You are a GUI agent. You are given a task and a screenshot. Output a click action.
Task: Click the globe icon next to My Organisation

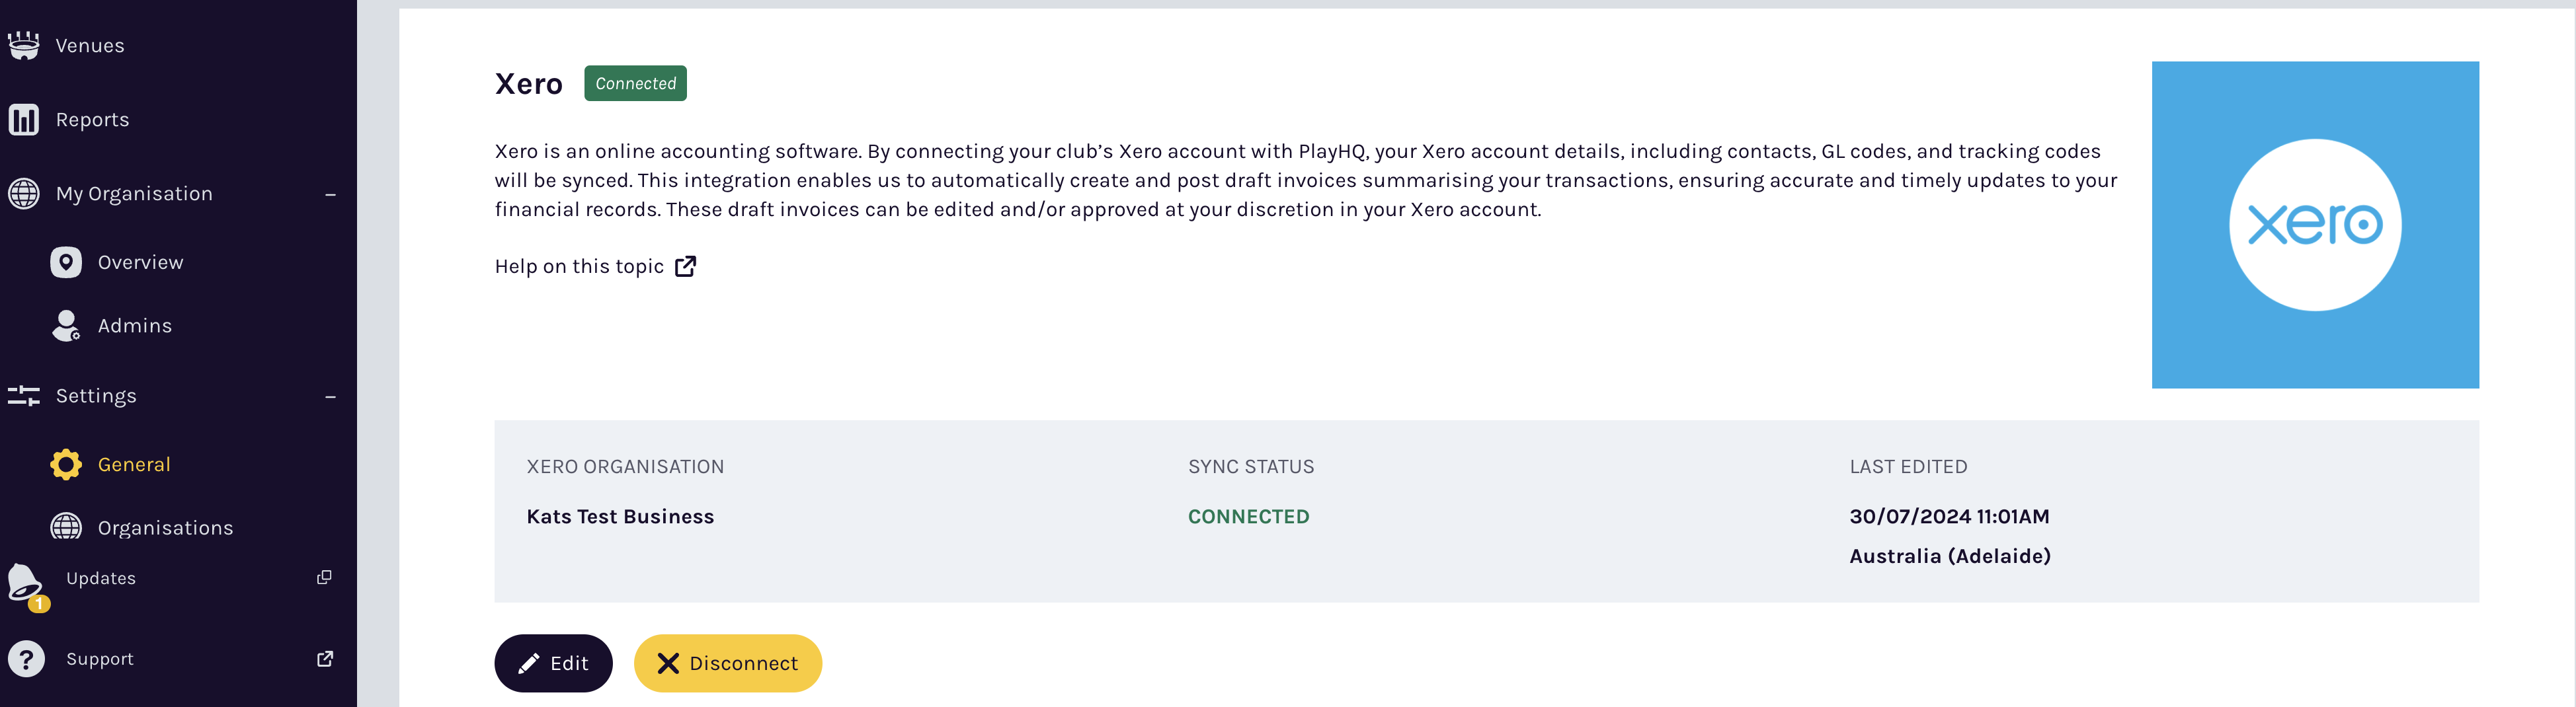pos(23,193)
